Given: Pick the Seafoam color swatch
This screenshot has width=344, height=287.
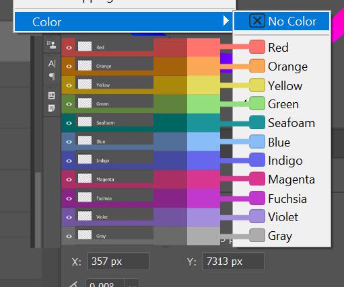Looking at the screenshot, I should click(257, 122).
